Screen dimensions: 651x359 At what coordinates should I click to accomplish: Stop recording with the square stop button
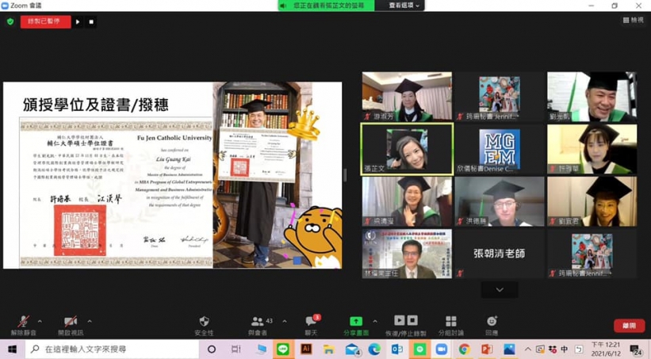coord(91,21)
